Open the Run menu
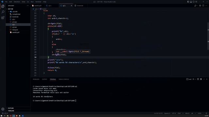The width and height of the screenshot is (209, 117). 32,2
